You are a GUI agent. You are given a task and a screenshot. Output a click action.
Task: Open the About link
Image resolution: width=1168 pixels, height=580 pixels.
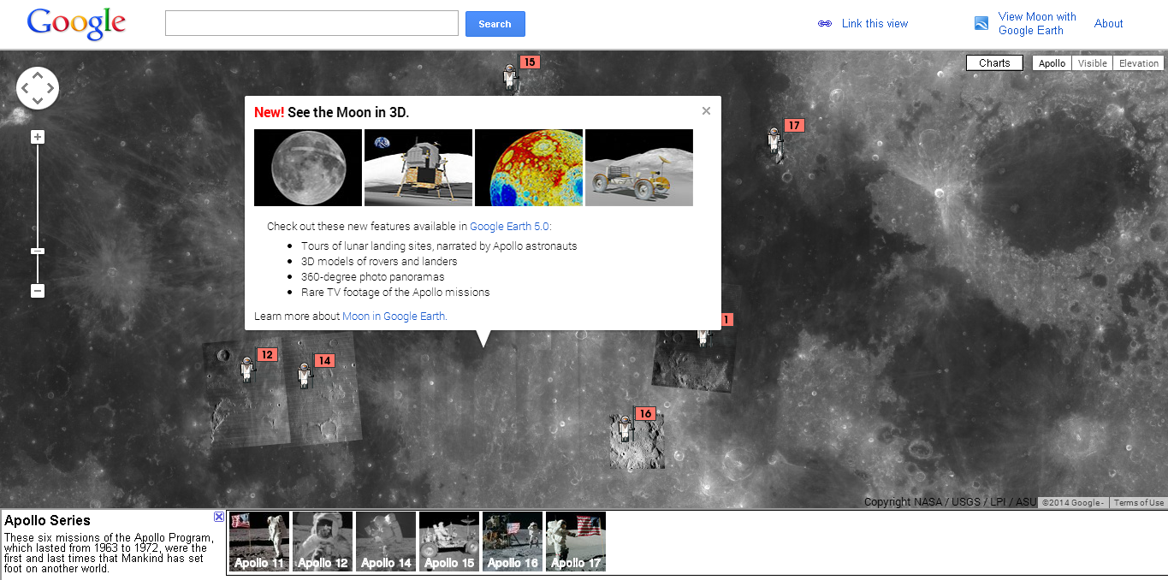pos(1108,24)
